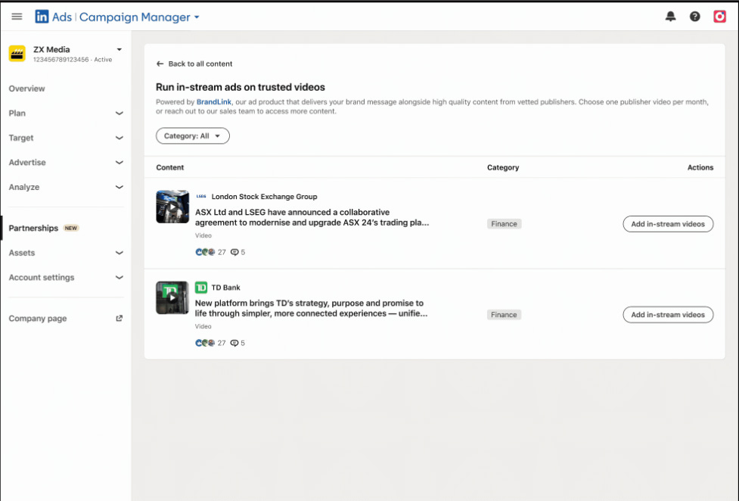Click the Assets sidebar label
Image resolution: width=739 pixels, height=501 pixels.
(x=22, y=253)
